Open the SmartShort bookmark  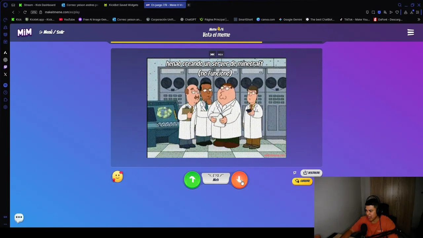click(x=243, y=20)
